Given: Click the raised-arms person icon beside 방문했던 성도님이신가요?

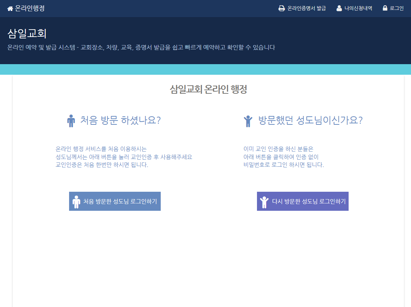Looking at the screenshot, I should click(x=248, y=121).
